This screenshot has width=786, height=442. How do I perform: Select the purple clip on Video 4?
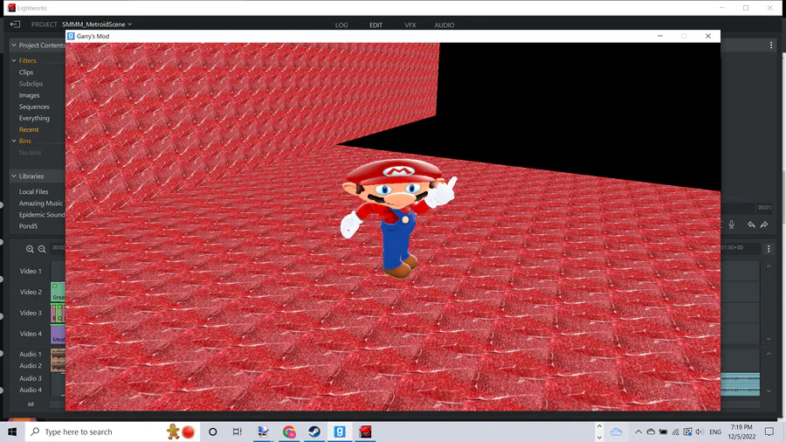click(x=59, y=334)
